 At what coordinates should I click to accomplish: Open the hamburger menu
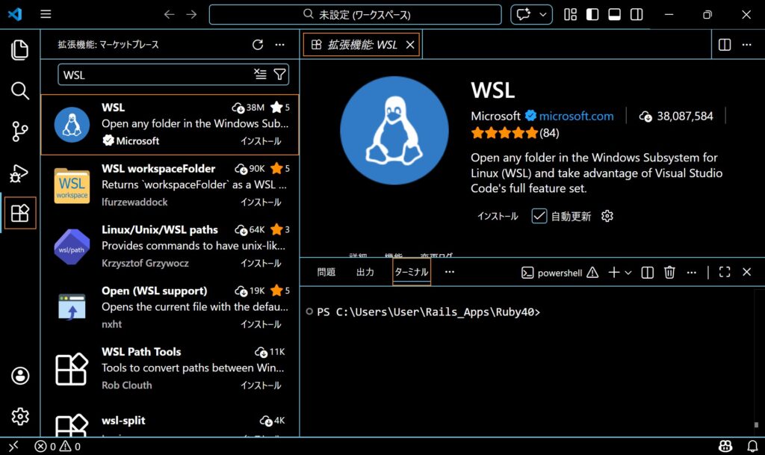(45, 13)
